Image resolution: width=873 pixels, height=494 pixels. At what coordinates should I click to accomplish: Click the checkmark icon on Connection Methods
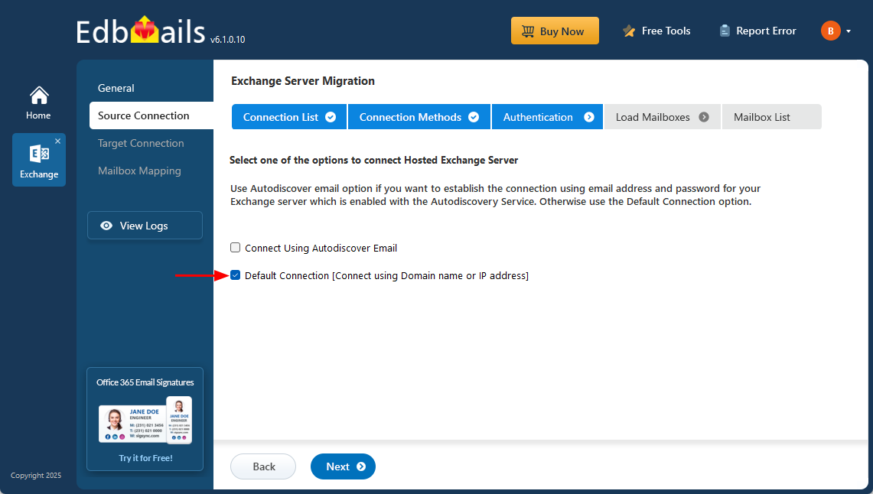(474, 117)
